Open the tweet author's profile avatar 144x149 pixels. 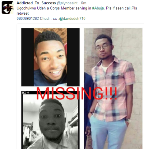(x=8, y=8)
